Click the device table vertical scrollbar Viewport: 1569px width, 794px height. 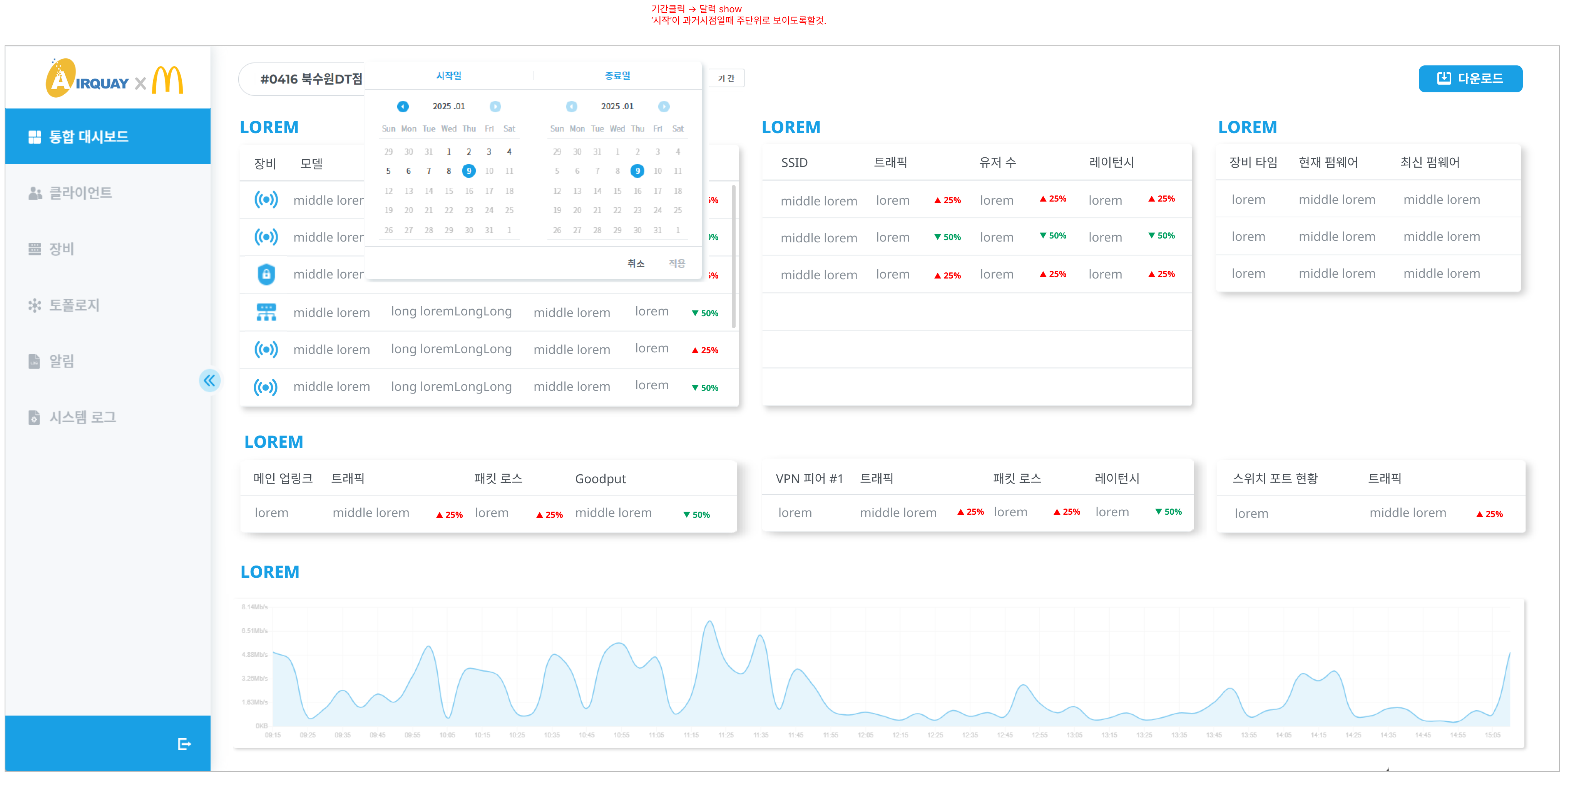coord(733,256)
